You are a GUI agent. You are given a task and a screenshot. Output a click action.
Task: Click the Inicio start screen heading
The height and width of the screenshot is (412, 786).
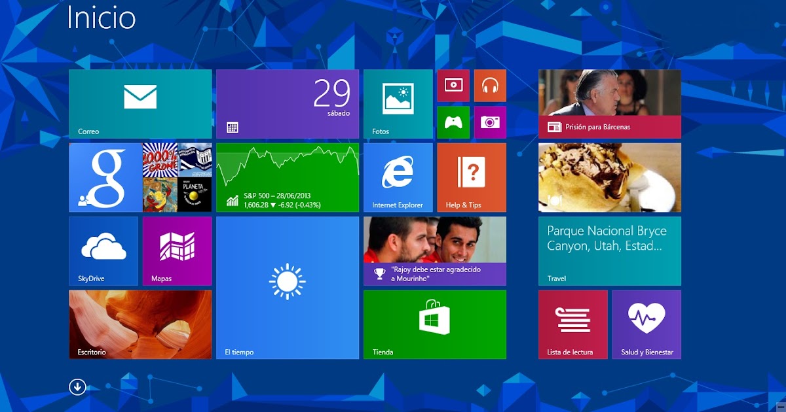(x=102, y=18)
